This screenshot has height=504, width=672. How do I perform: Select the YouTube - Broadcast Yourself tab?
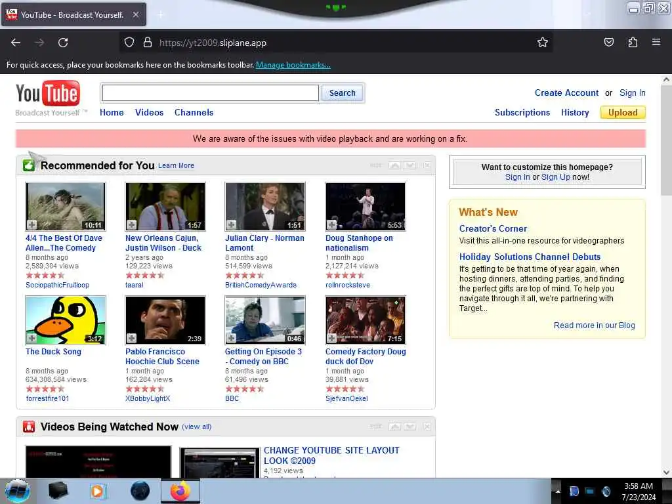(x=73, y=14)
